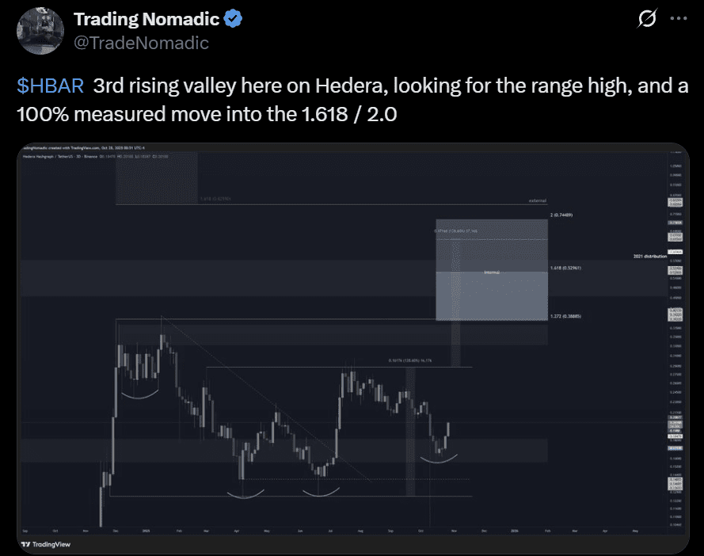
Task: Open Trading Nomadic's profile picture
Action: (x=40, y=31)
